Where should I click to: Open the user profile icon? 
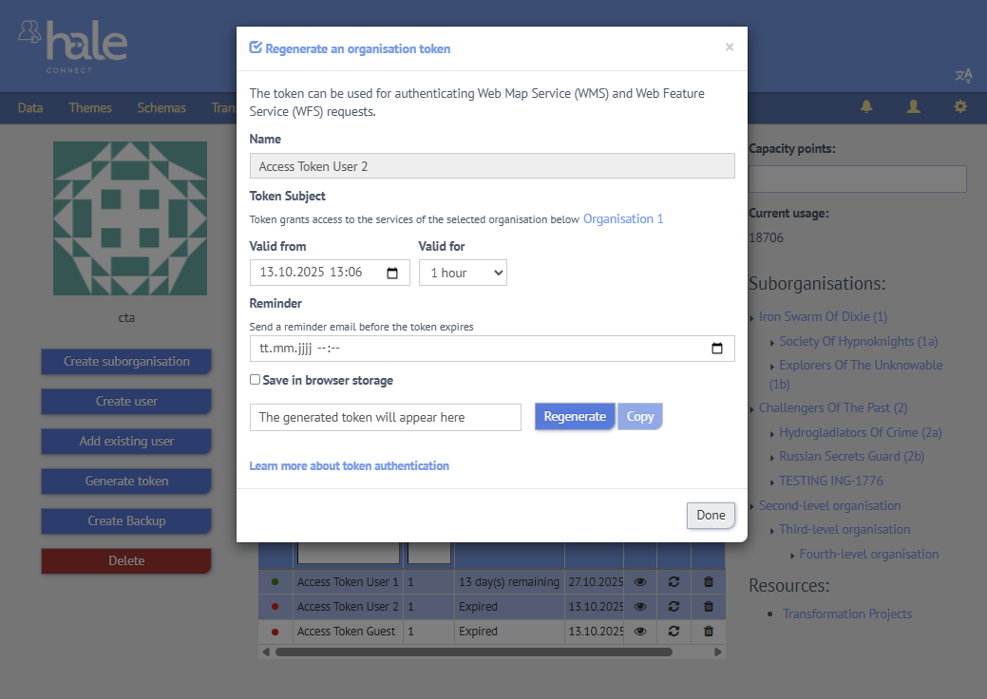pyautogui.click(x=913, y=107)
